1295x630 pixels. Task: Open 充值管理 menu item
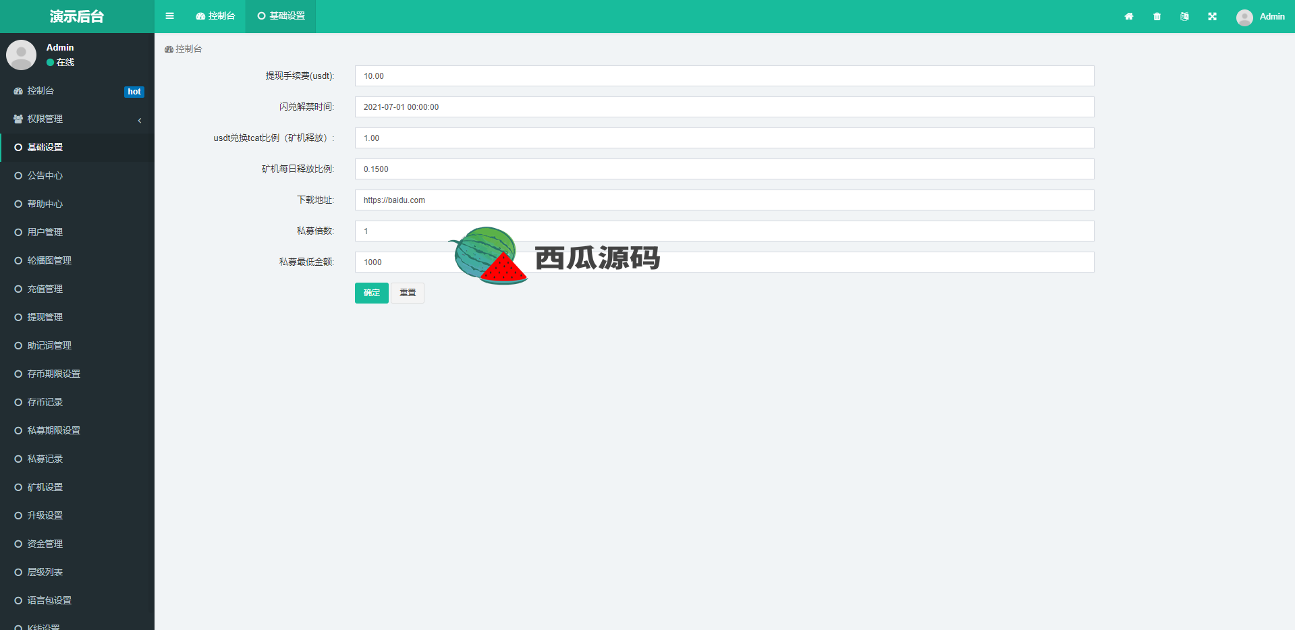77,289
